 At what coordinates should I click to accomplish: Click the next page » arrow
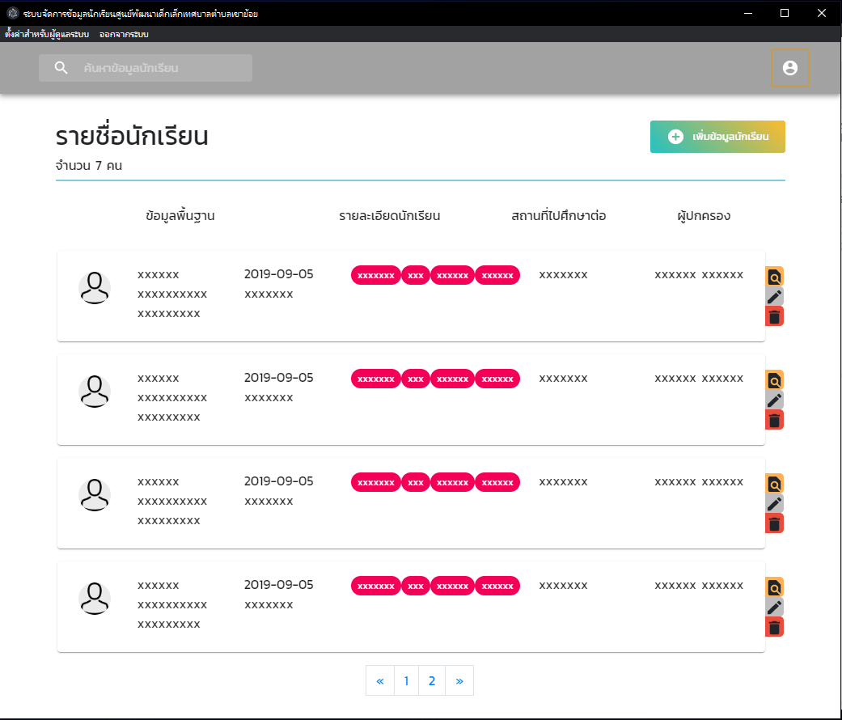point(459,681)
